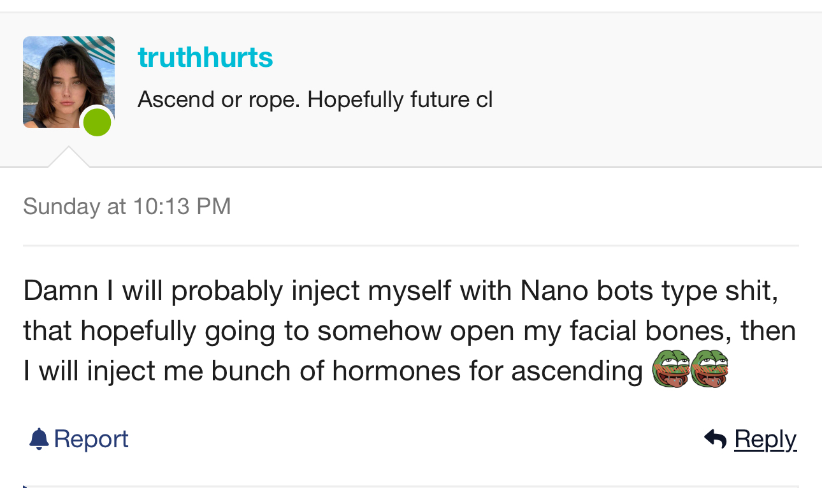Click the speech bubble pointer below avatar

click(69, 157)
